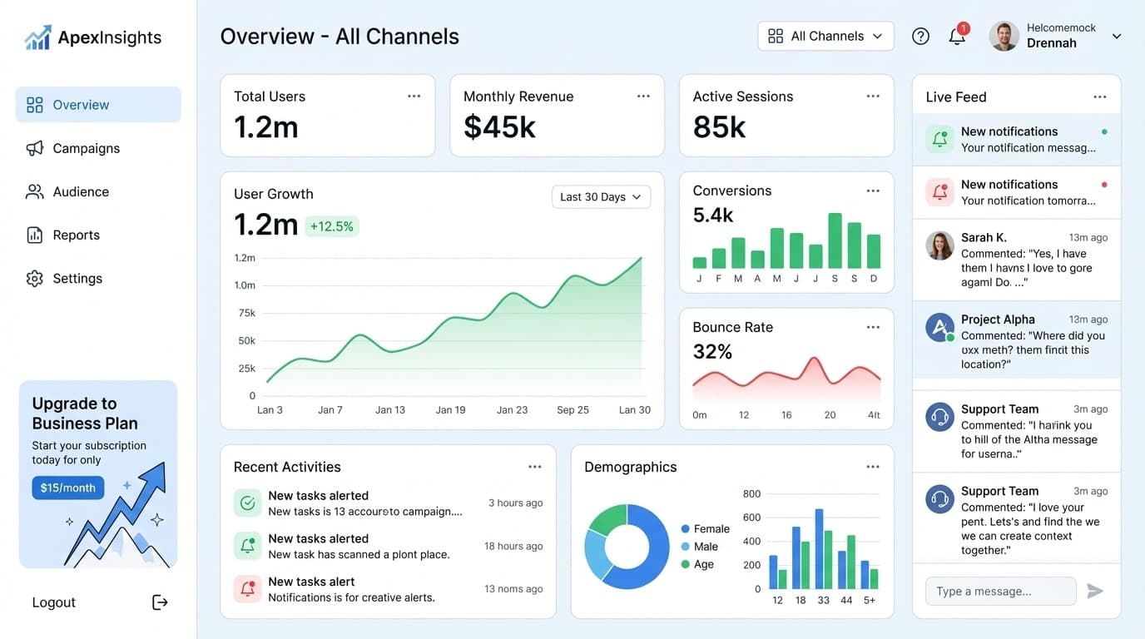
Task: Click the $15/month upgrade button
Action: point(67,488)
